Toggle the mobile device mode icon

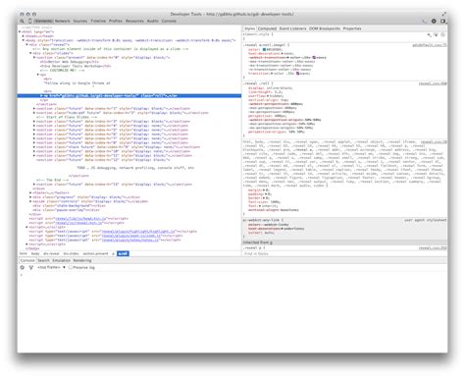click(x=29, y=21)
